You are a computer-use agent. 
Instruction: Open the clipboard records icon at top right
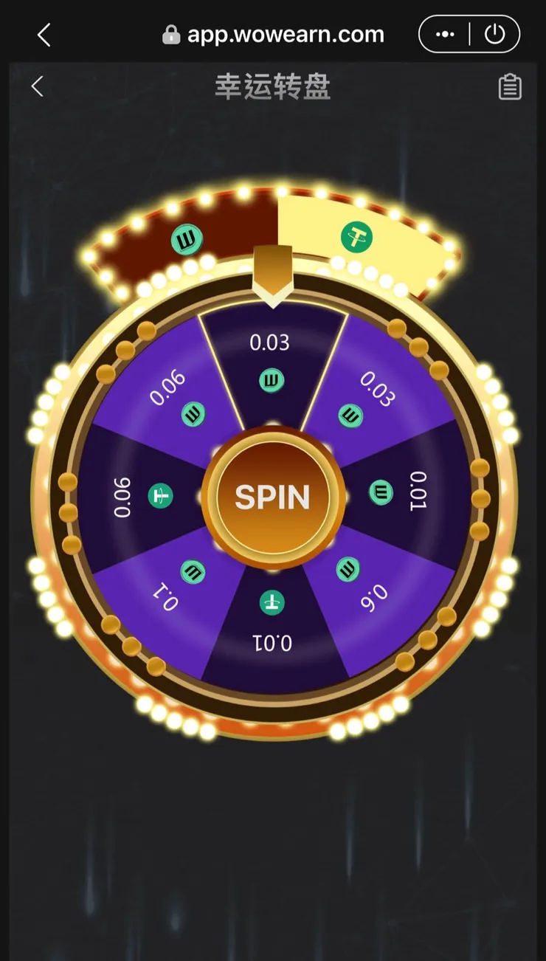(x=510, y=87)
